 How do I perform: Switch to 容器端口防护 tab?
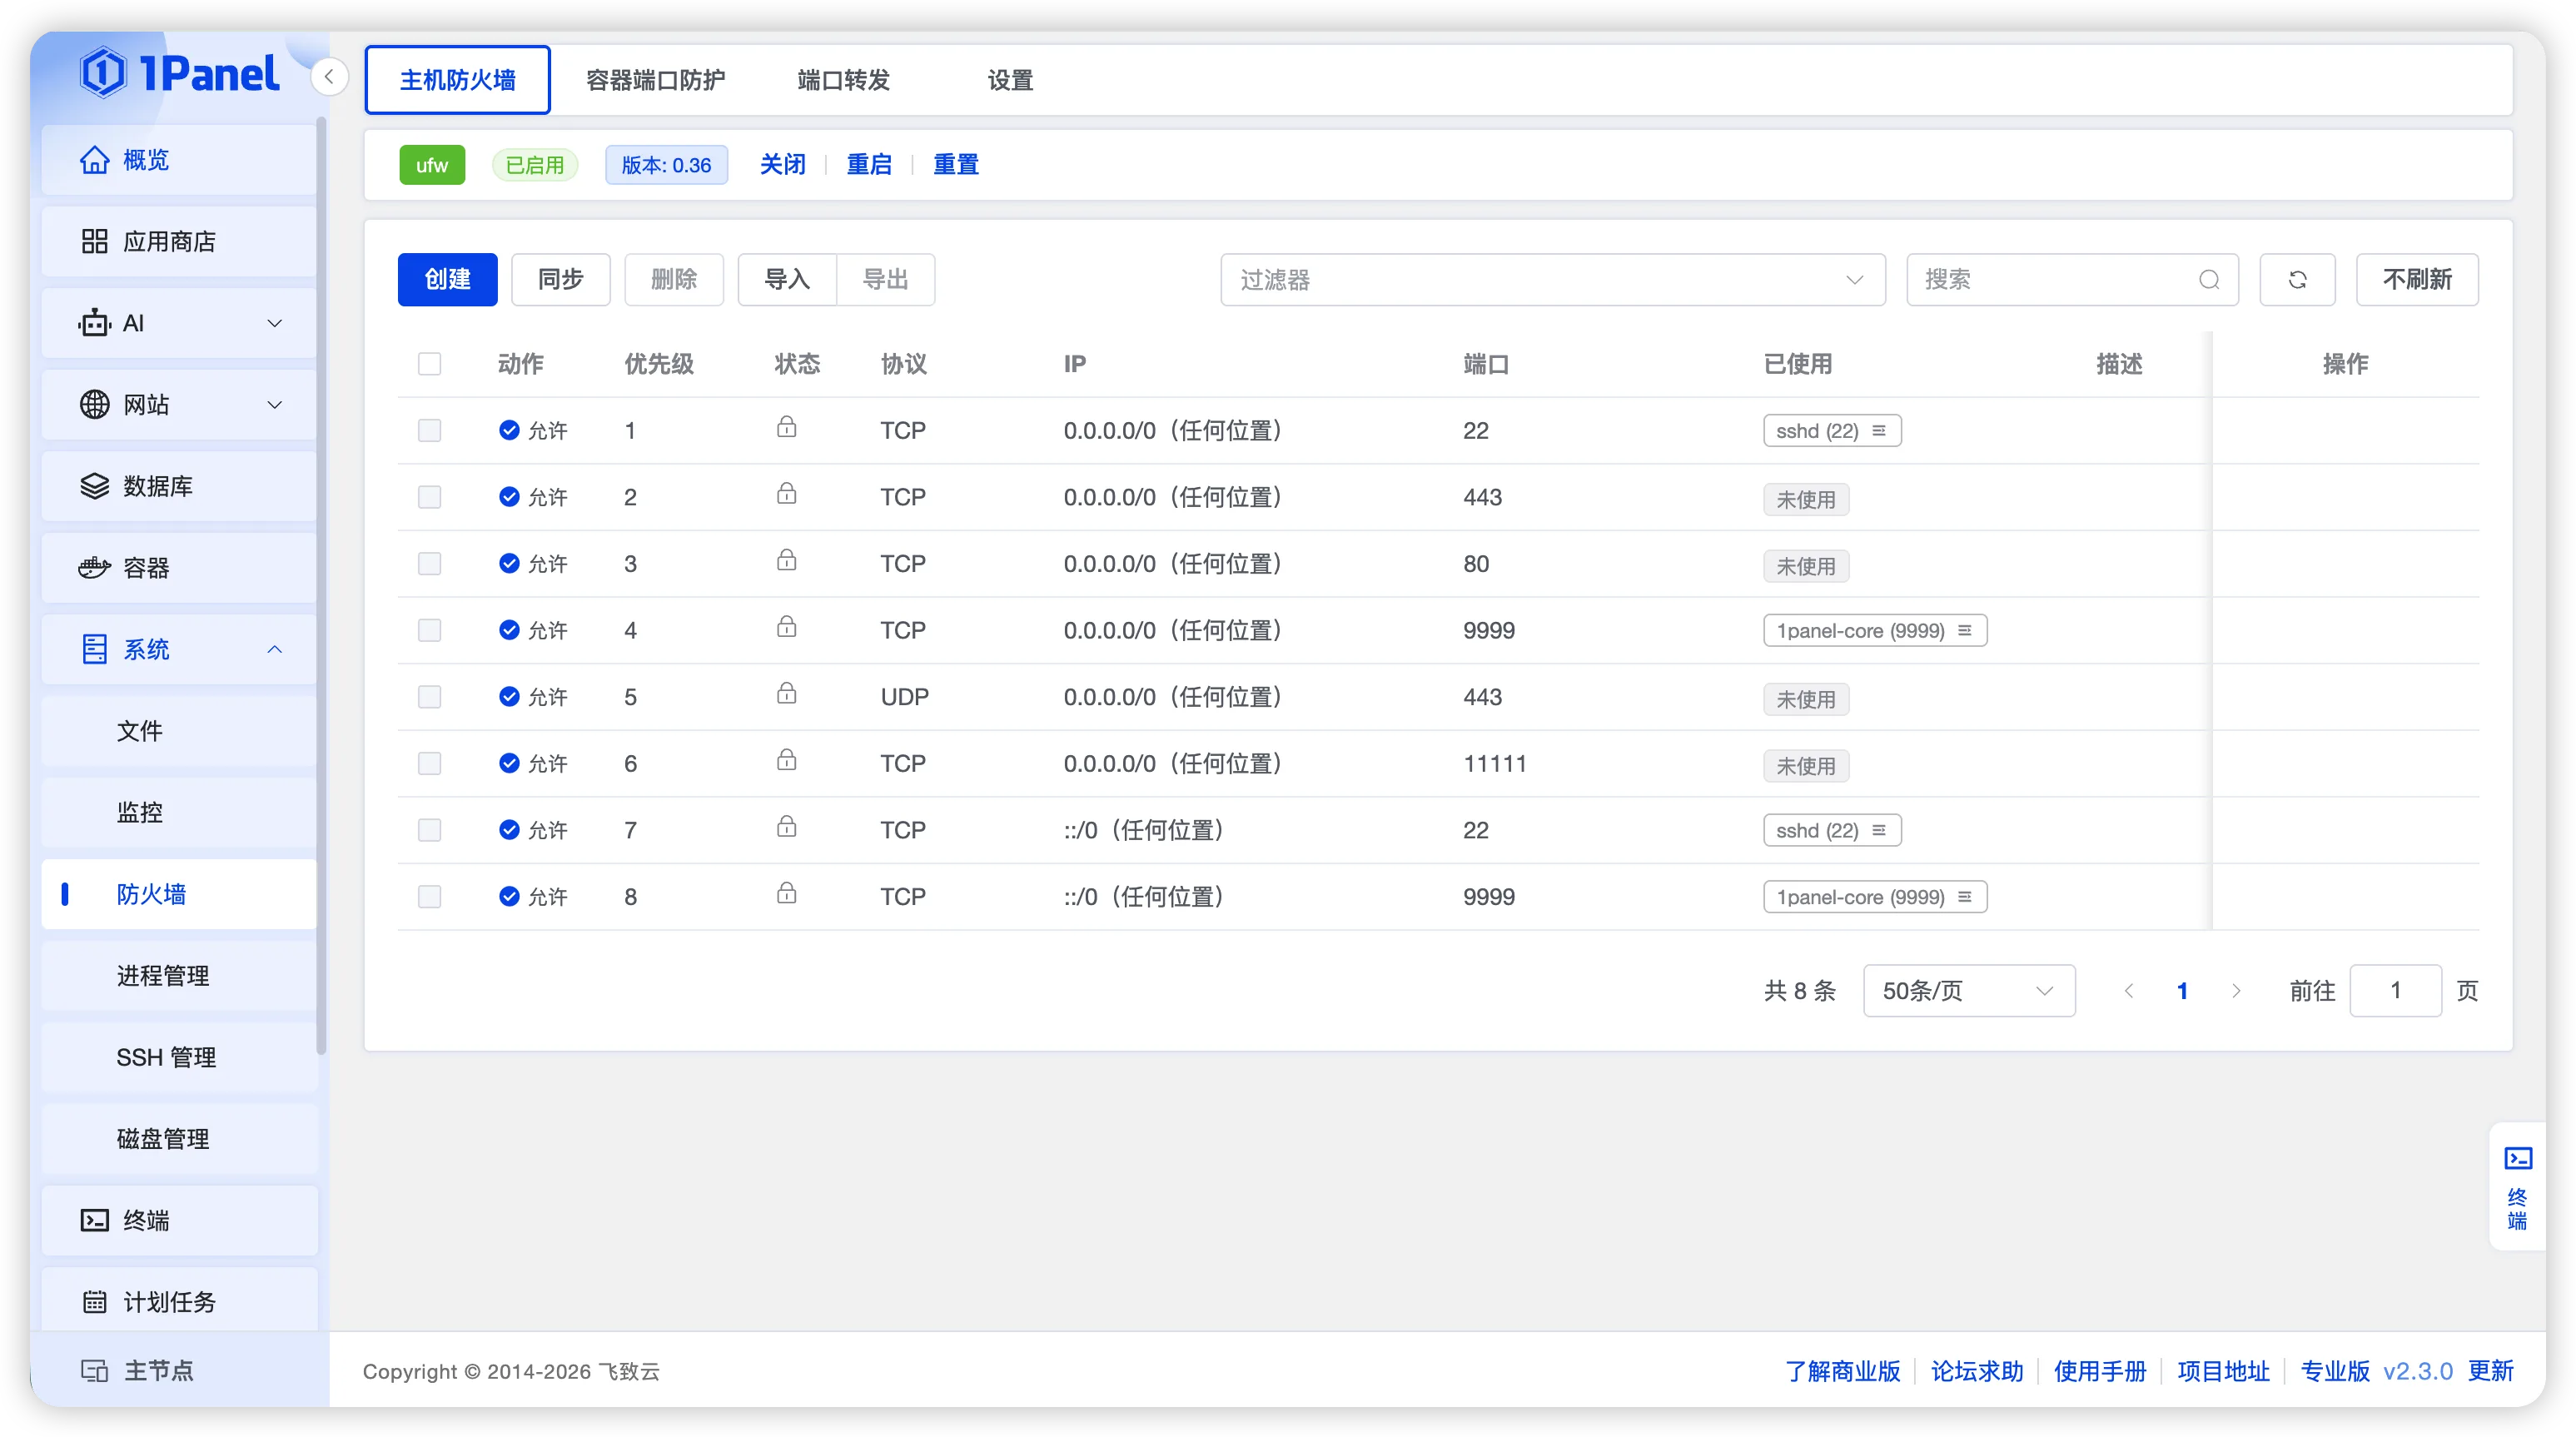[655, 80]
